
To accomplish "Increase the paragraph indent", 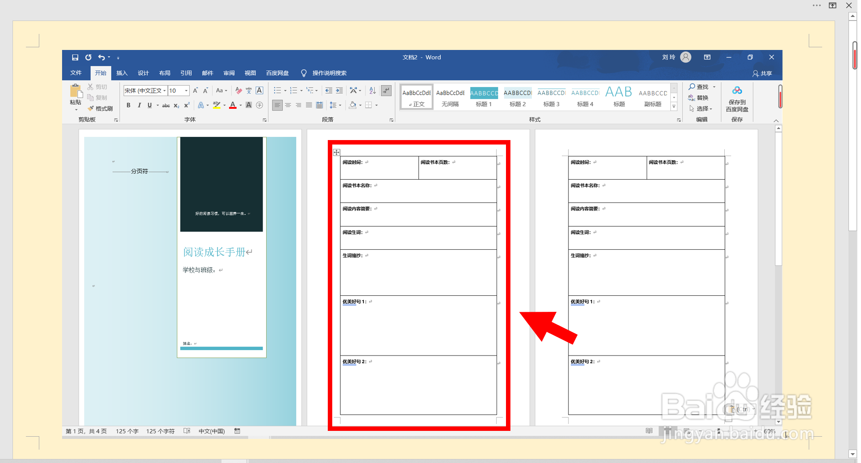I will click(339, 91).
